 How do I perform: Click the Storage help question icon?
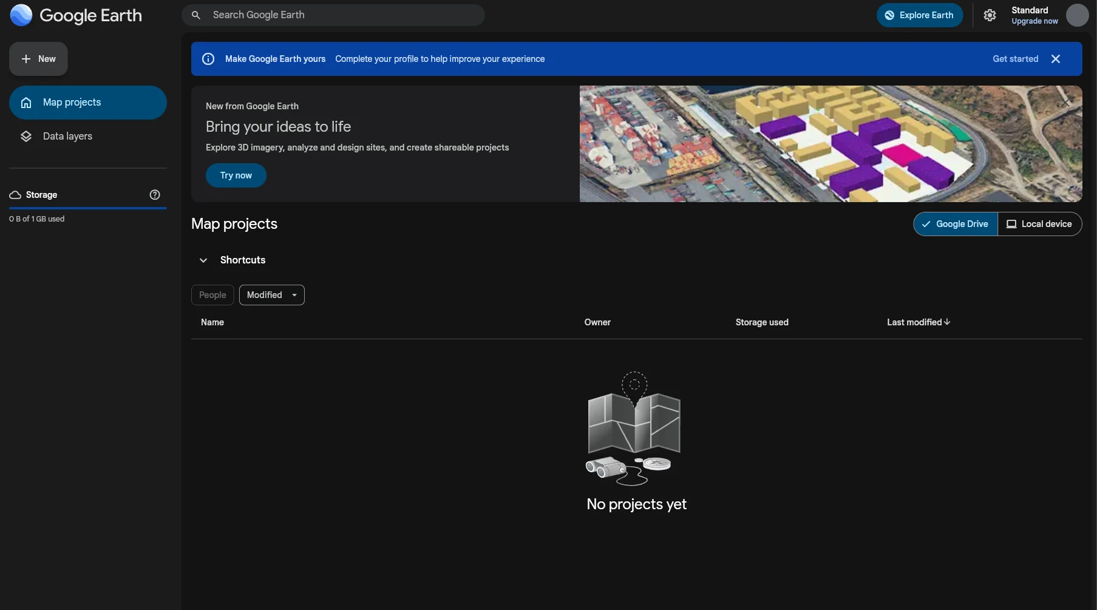155,195
